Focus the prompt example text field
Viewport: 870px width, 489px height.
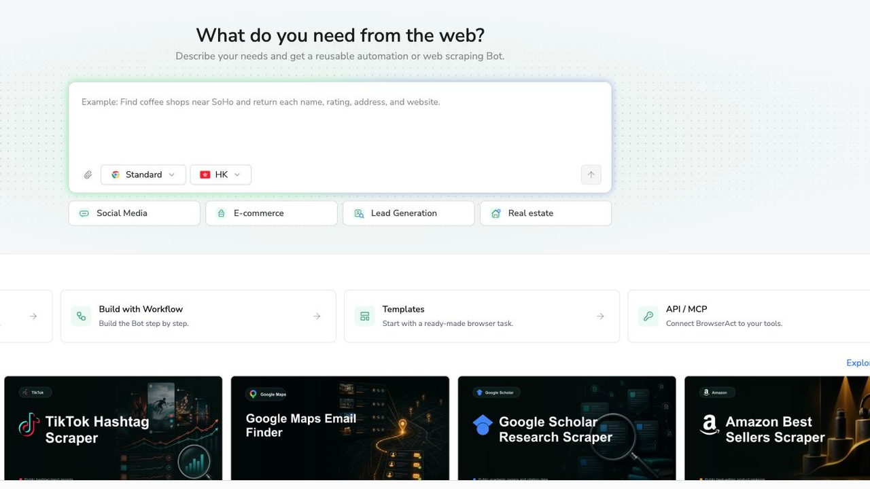point(340,122)
